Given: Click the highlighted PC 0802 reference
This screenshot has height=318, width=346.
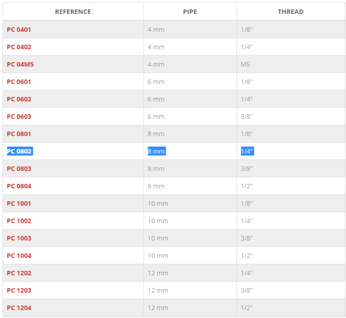Looking at the screenshot, I should pos(20,151).
